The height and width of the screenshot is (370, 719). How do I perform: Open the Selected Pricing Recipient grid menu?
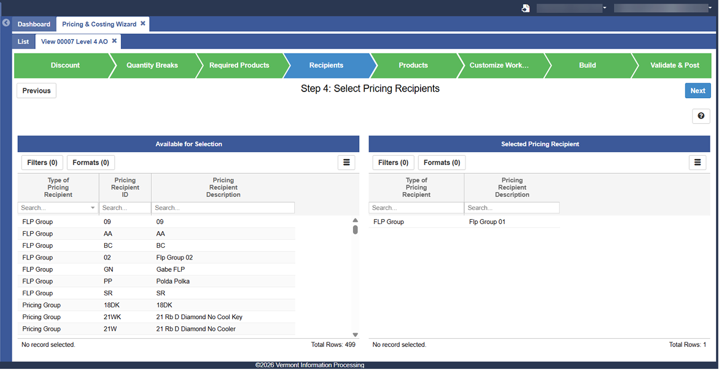click(x=697, y=162)
